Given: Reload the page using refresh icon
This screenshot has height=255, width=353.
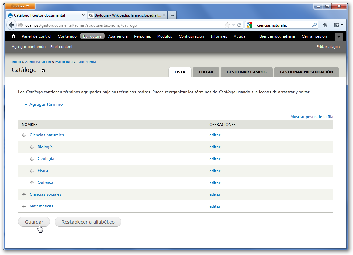Looking at the screenshot, I should point(239,25).
